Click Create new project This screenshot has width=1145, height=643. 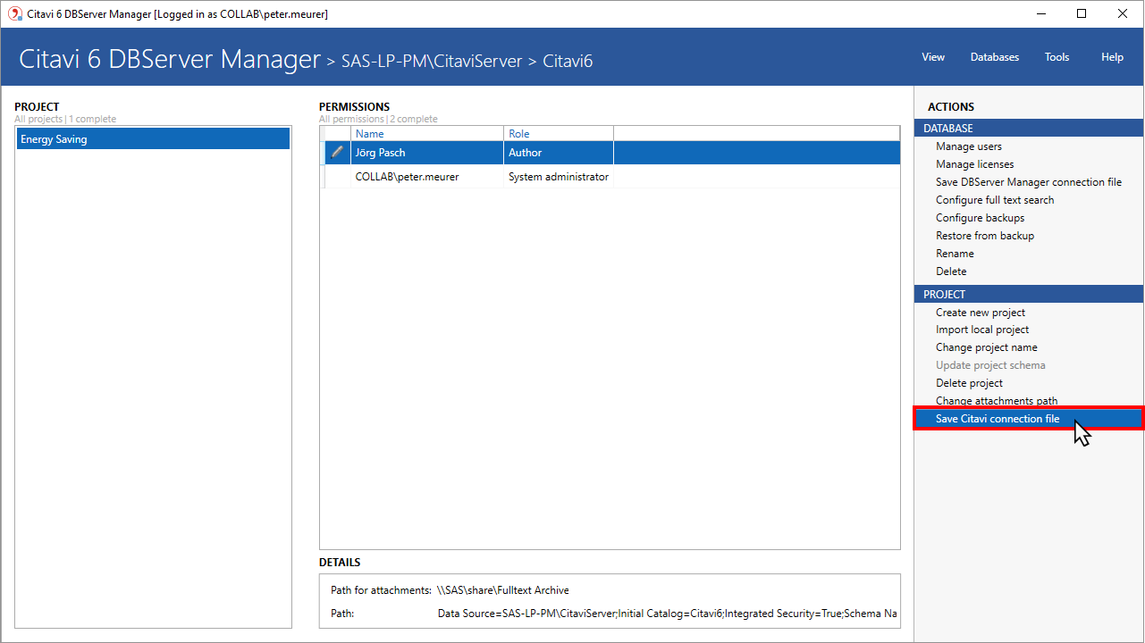click(980, 313)
